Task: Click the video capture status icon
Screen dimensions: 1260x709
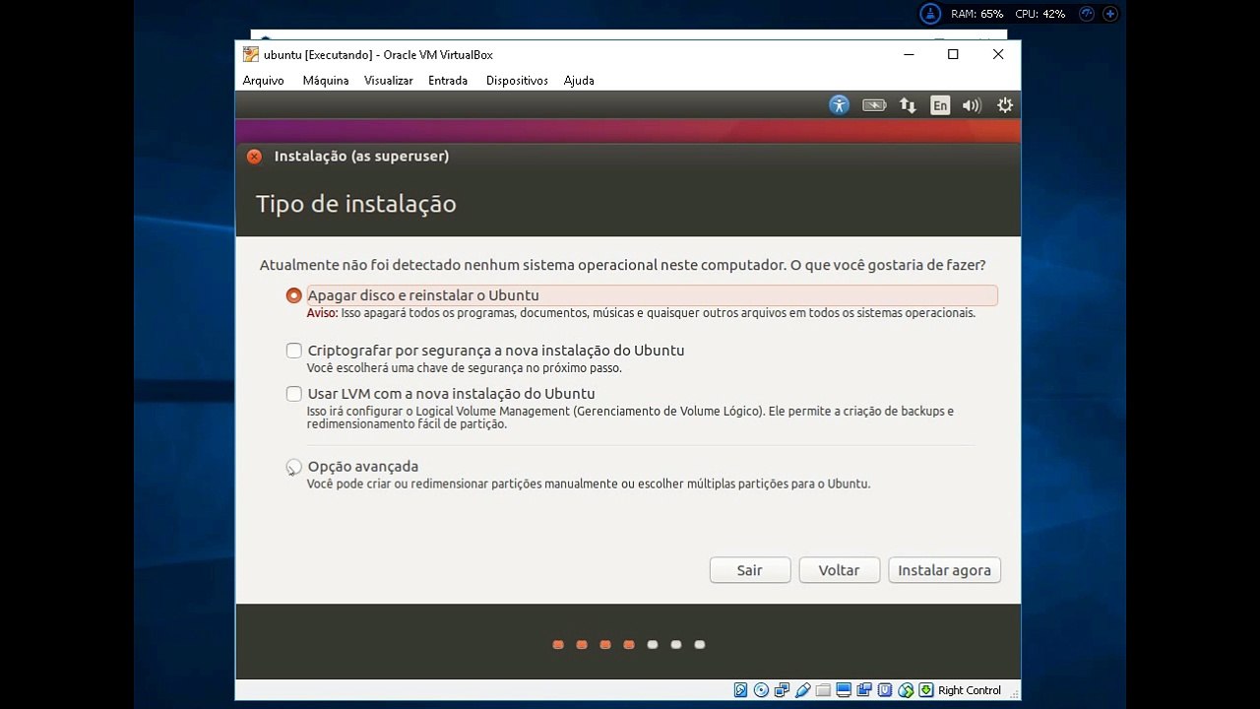Action: point(864,690)
